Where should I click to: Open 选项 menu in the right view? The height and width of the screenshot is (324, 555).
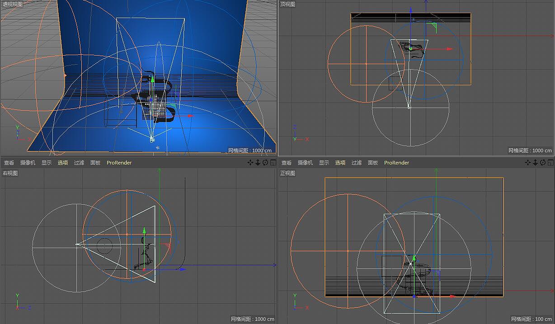(63, 163)
